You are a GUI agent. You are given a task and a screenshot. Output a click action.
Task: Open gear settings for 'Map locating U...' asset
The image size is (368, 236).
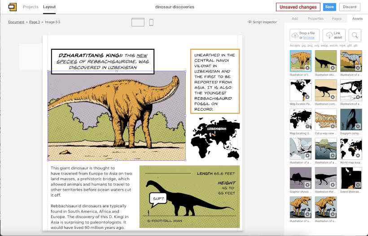(x=307, y=126)
